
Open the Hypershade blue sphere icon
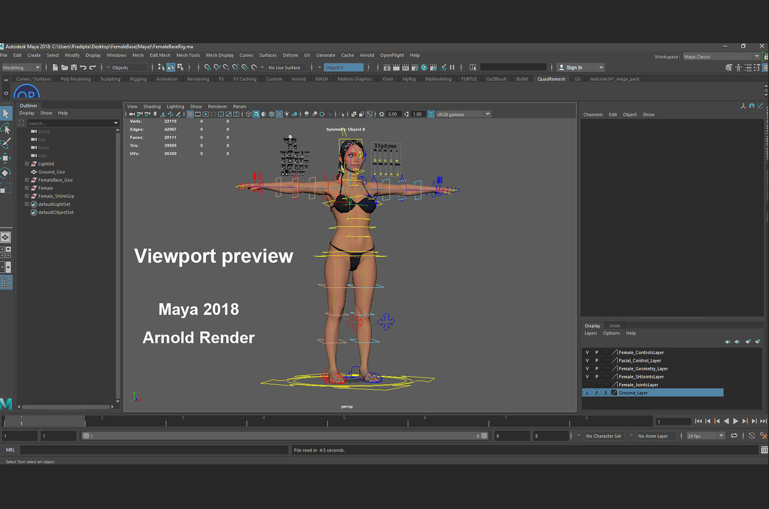click(424, 67)
